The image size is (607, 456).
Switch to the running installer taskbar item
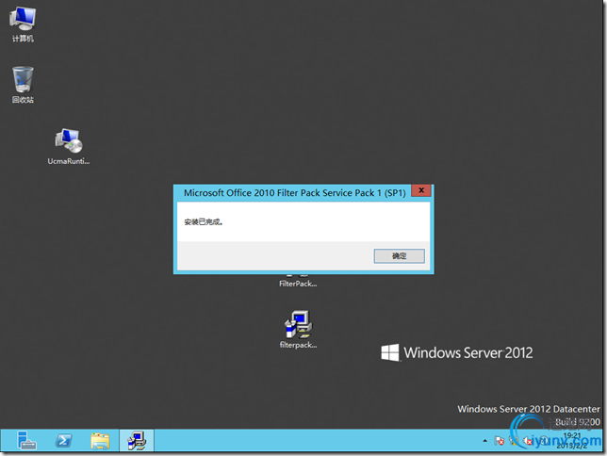[x=137, y=441]
